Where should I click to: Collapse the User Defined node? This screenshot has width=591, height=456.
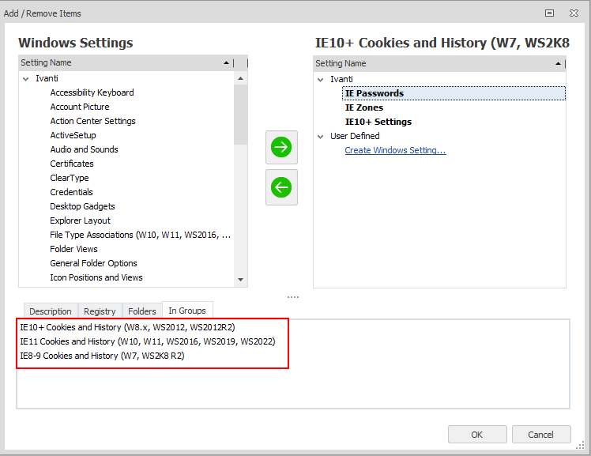[x=320, y=136]
